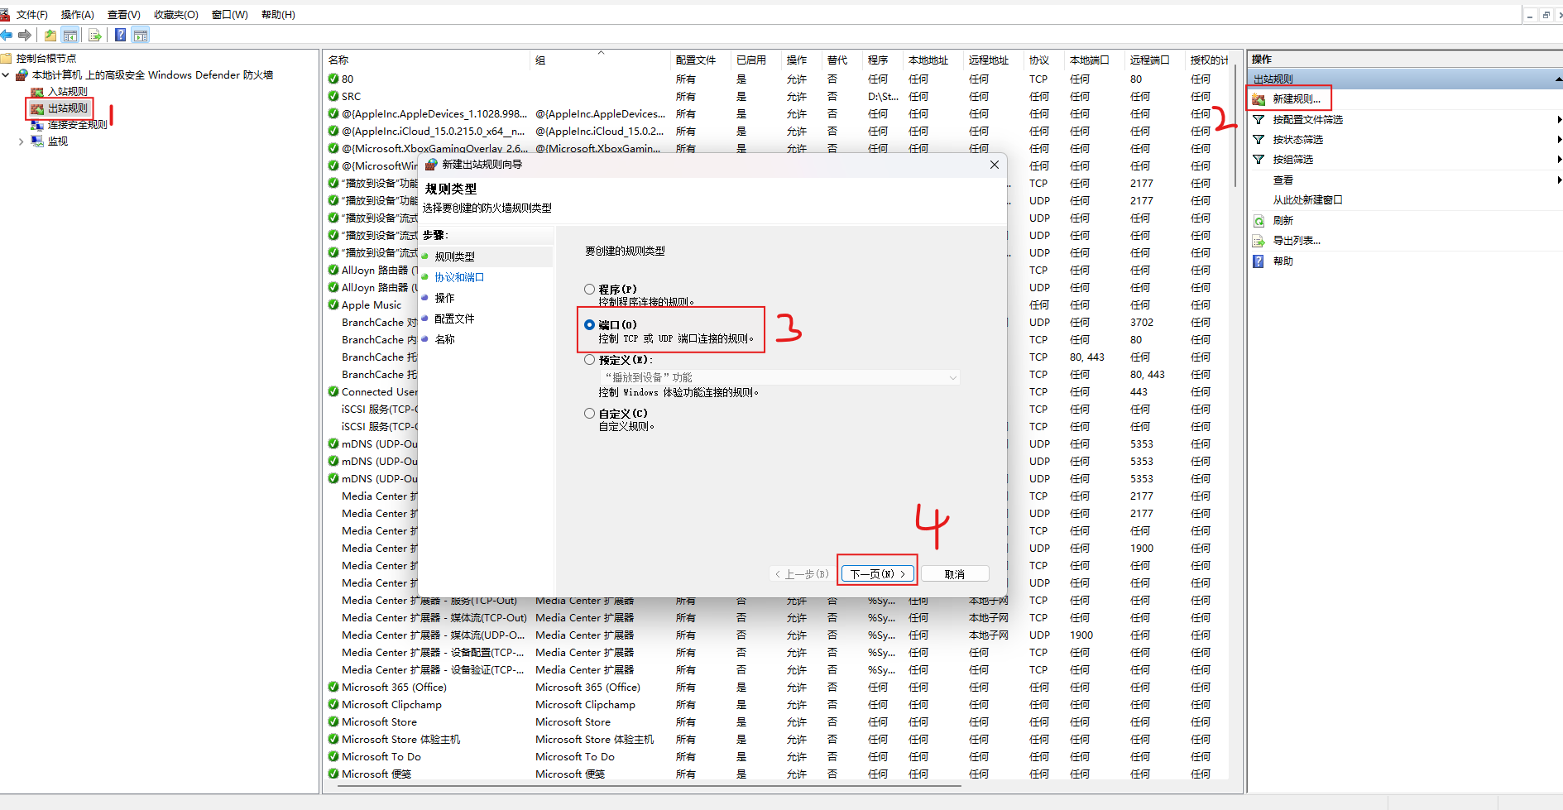Click the blue Help question-mark toolbar icon
Viewport: 1563px width, 810px height.
121,35
